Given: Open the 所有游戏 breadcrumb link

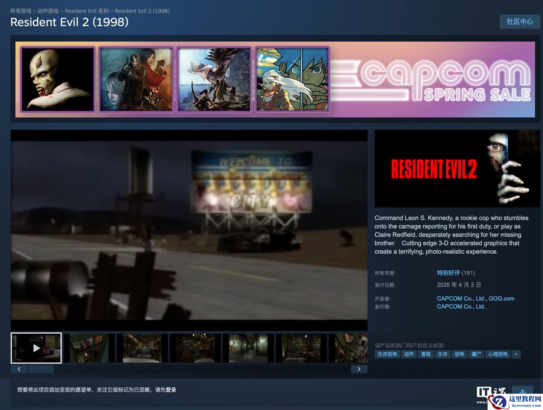Looking at the screenshot, I should 21,11.
